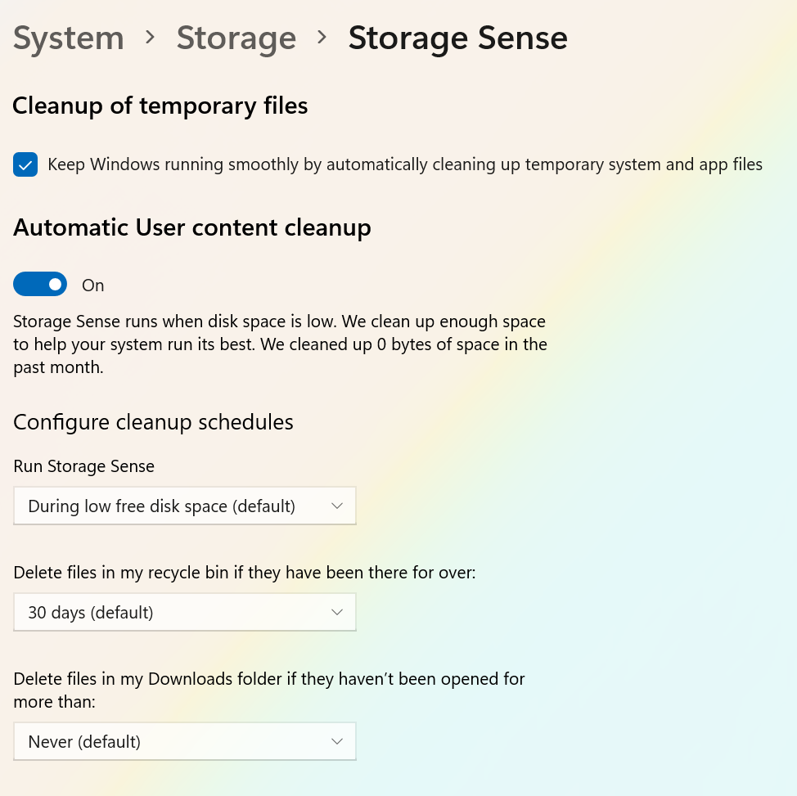Click the recycle bin schedule dropdown arrow
Viewport: 797px width, 796px height.
click(x=336, y=612)
